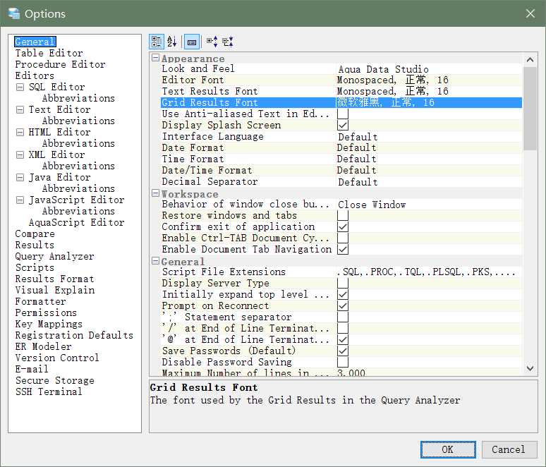This screenshot has width=546, height=467.
Task: Click the property grid scrollbar thumb
Action: pyautogui.click(x=530, y=109)
